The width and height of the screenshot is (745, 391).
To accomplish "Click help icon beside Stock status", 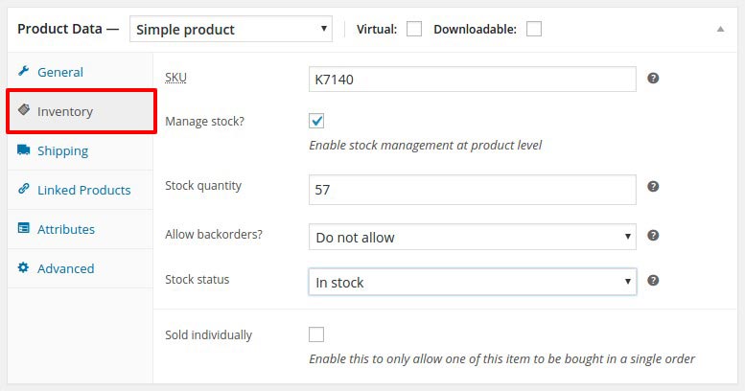I will click(653, 281).
